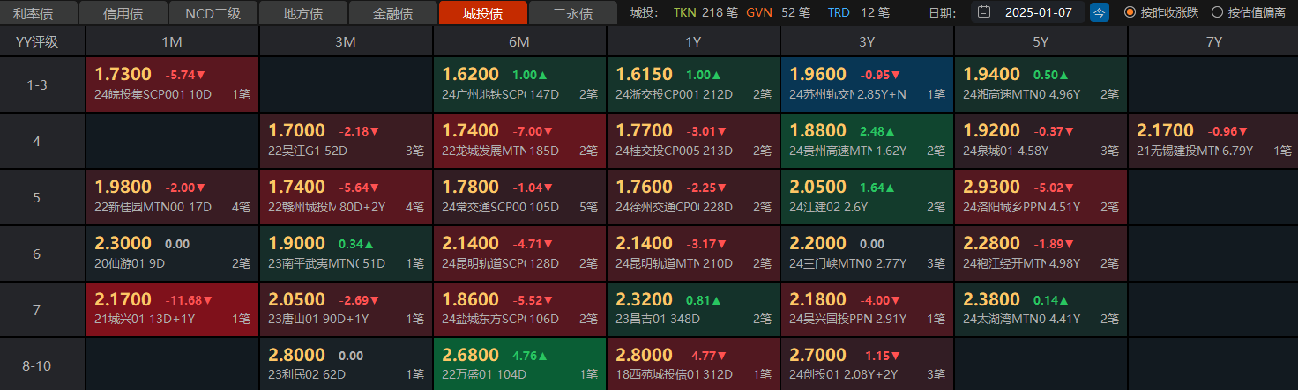Click the TKN 218 笔 count
This screenshot has width=1298, height=390.
tap(705, 12)
